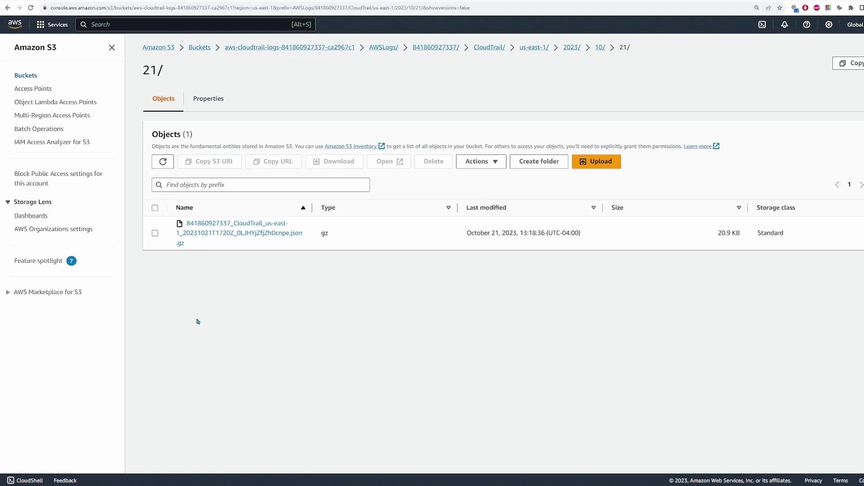
Task: Click the AWS logo home icon
Action: (x=15, y=24)
